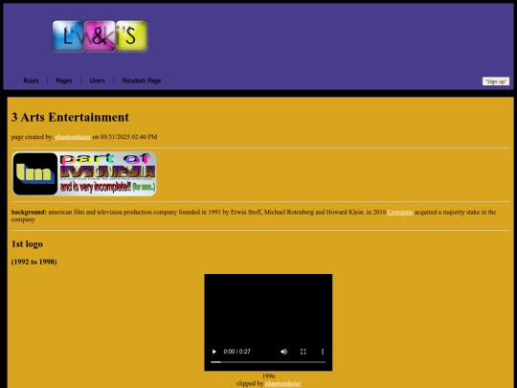Image resolution: width=517 pixels, height=388 pixels.
Task: Click the (1992 to 1998) date text
Action: [x=34, y=262]
